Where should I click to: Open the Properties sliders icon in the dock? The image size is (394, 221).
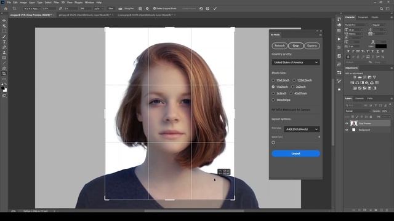pos(339,72)
